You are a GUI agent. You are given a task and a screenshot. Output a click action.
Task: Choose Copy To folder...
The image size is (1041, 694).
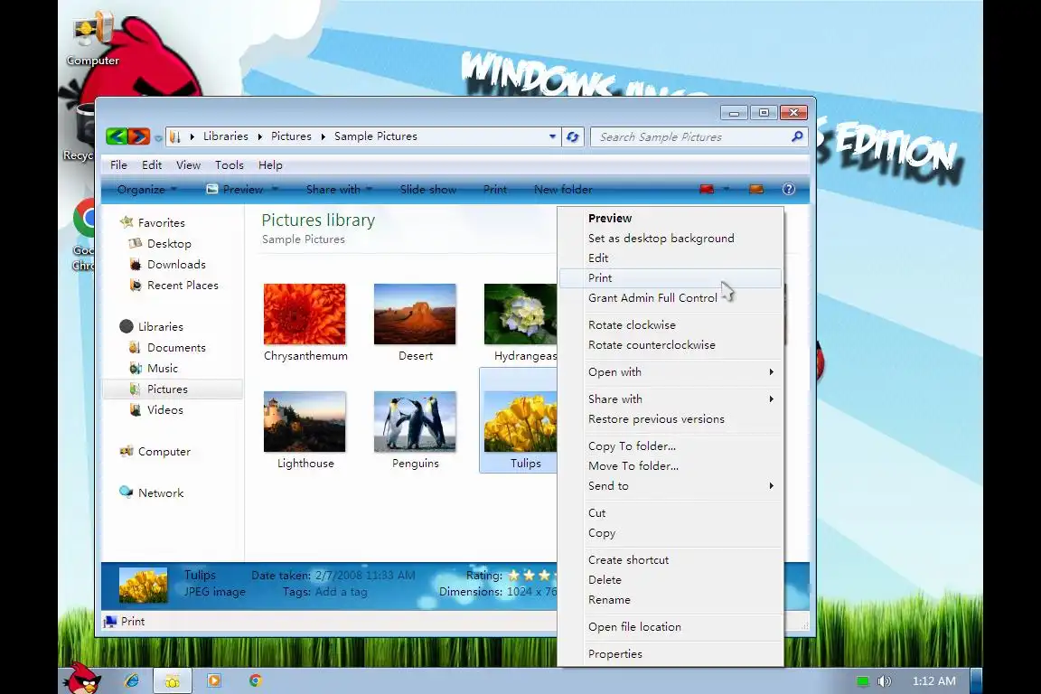coord(671,446)
